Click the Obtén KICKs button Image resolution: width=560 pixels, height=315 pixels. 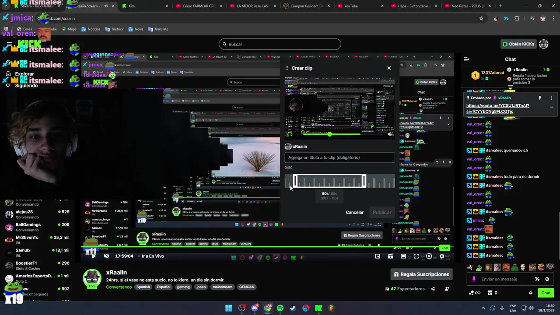pyautogui.click(x=518, y=44)
